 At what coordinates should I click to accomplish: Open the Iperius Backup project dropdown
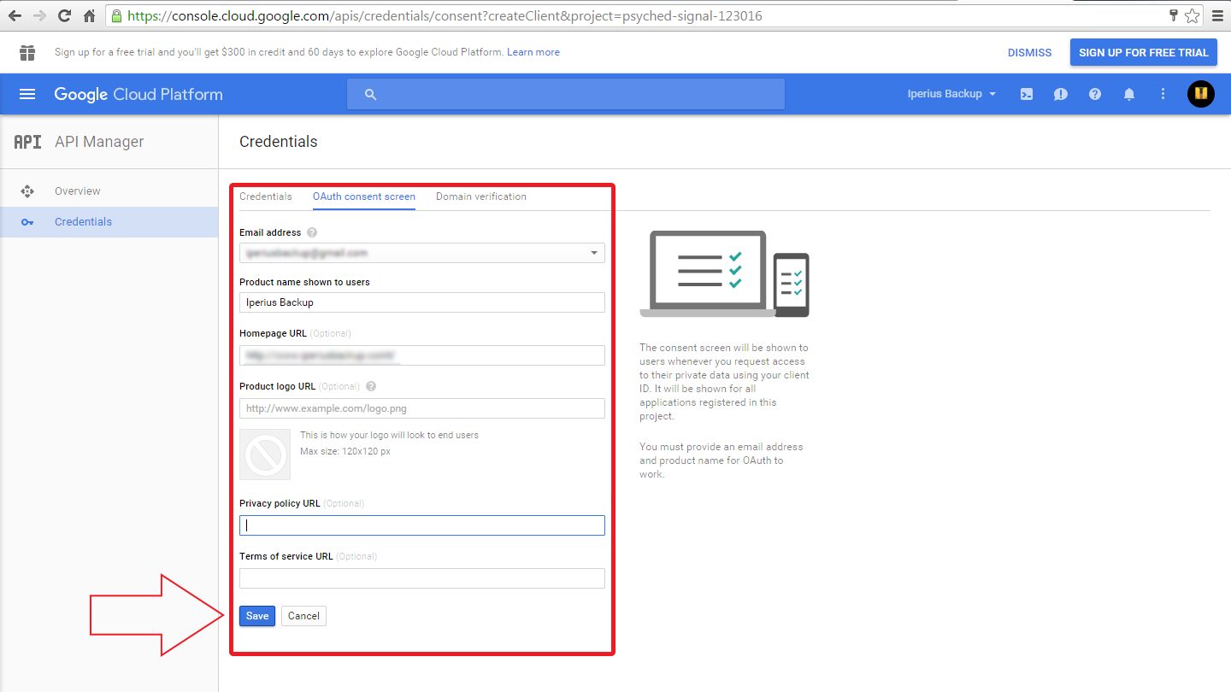pyautogui.click(x=951, y=94)
